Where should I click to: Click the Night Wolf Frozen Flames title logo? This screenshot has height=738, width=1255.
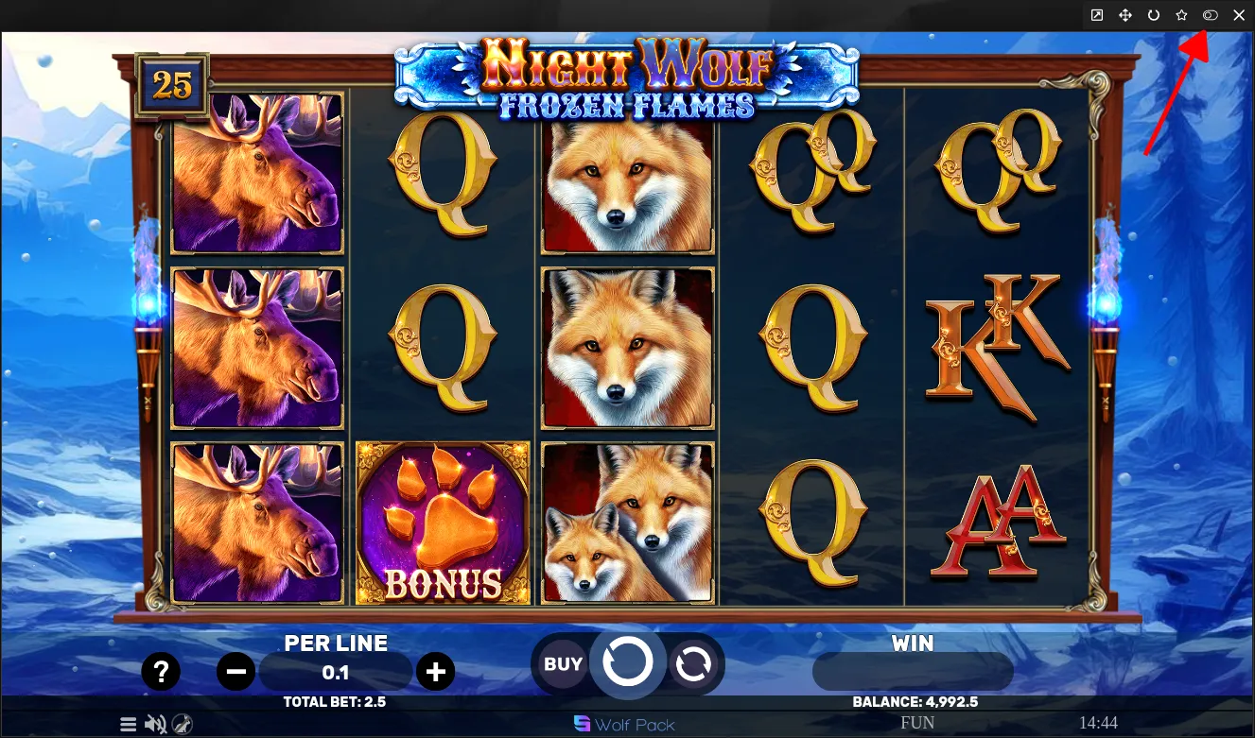[x=626, y=77]
